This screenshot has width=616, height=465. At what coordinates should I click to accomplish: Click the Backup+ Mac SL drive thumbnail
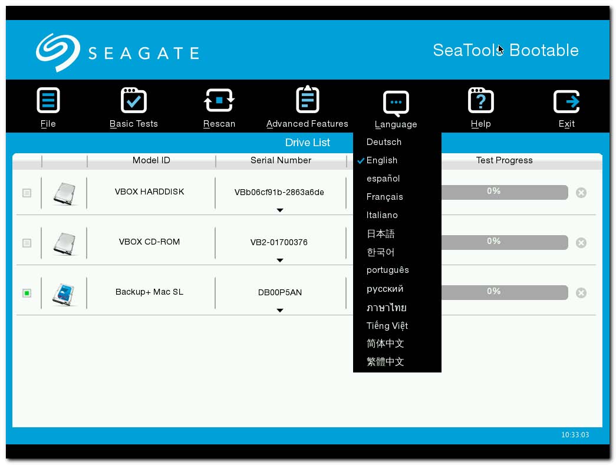click(x=64, y=292)
